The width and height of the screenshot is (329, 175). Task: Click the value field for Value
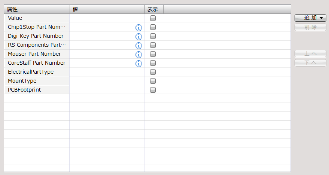107,18
